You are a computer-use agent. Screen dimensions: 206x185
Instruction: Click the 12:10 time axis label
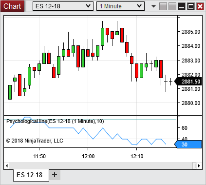point(137,156)
